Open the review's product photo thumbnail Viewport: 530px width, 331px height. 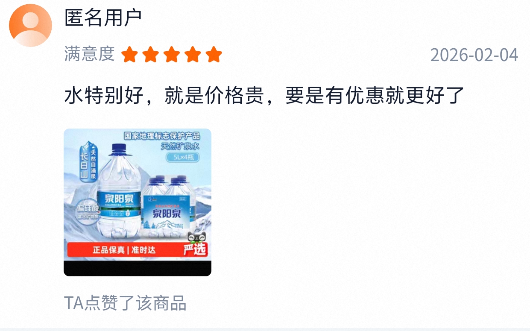tap(138, 202)
